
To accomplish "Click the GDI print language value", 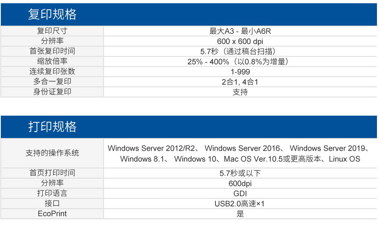I will pyautogui.click(x=240, y=193).
